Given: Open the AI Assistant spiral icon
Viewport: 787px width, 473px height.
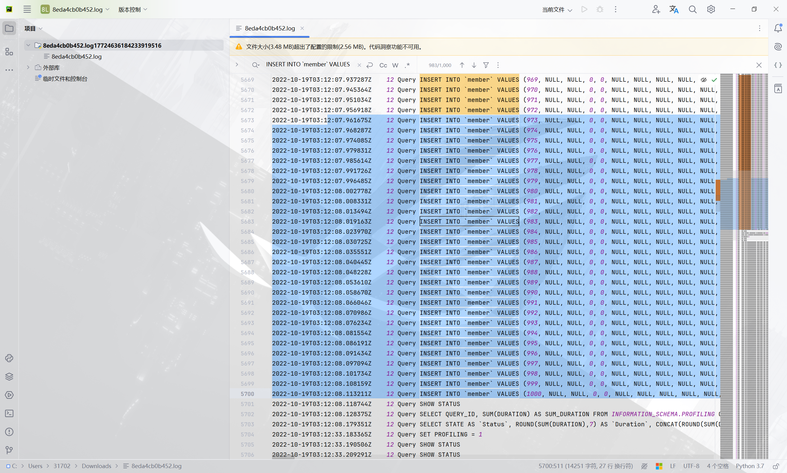Looking at the screenshot, I should 778,47.
